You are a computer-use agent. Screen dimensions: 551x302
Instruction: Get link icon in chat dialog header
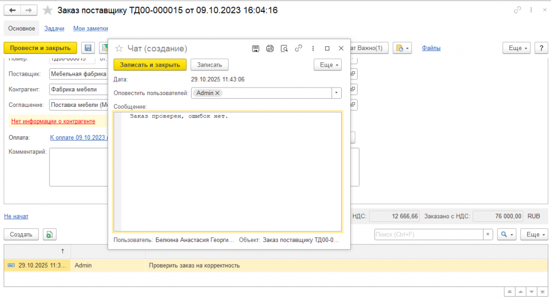(298, 48)
